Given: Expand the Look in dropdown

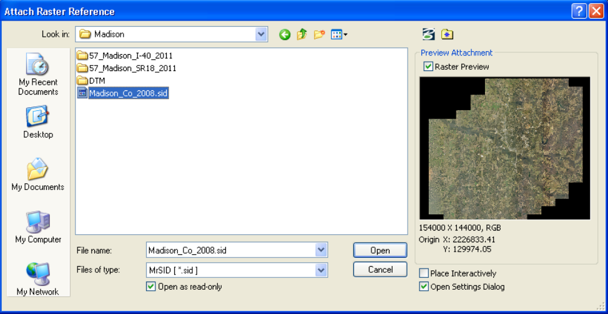Looking at the screenshot, I should [x=262, y=34].
